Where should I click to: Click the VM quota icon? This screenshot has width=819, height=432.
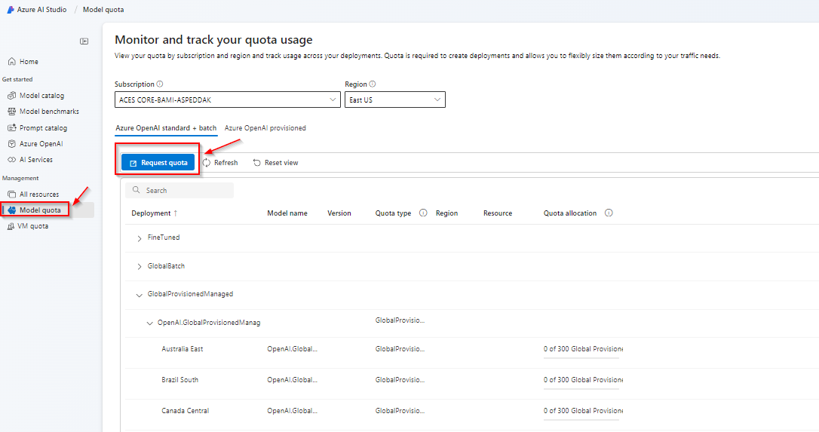(11, 226)
